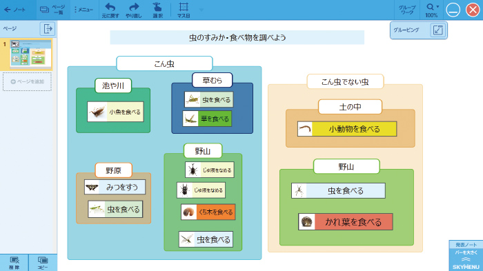Add a page with ページを追加

pos(28,81)
